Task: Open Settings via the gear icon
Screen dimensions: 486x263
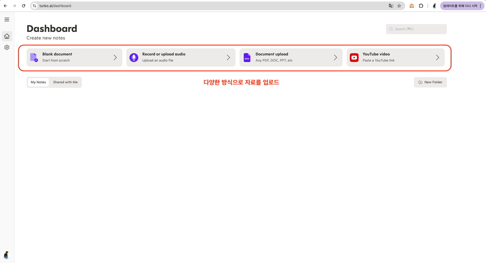Action: 7,47
